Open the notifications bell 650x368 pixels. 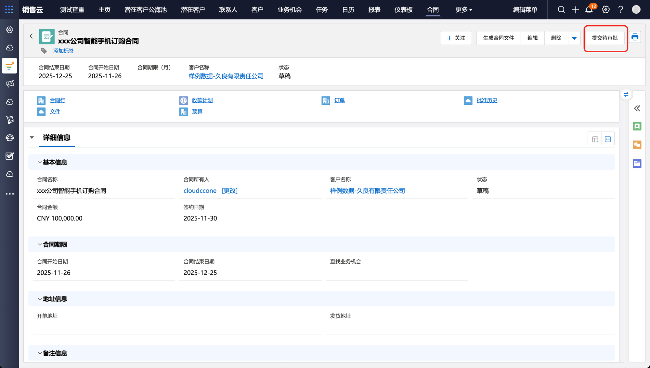coord(589,10)
